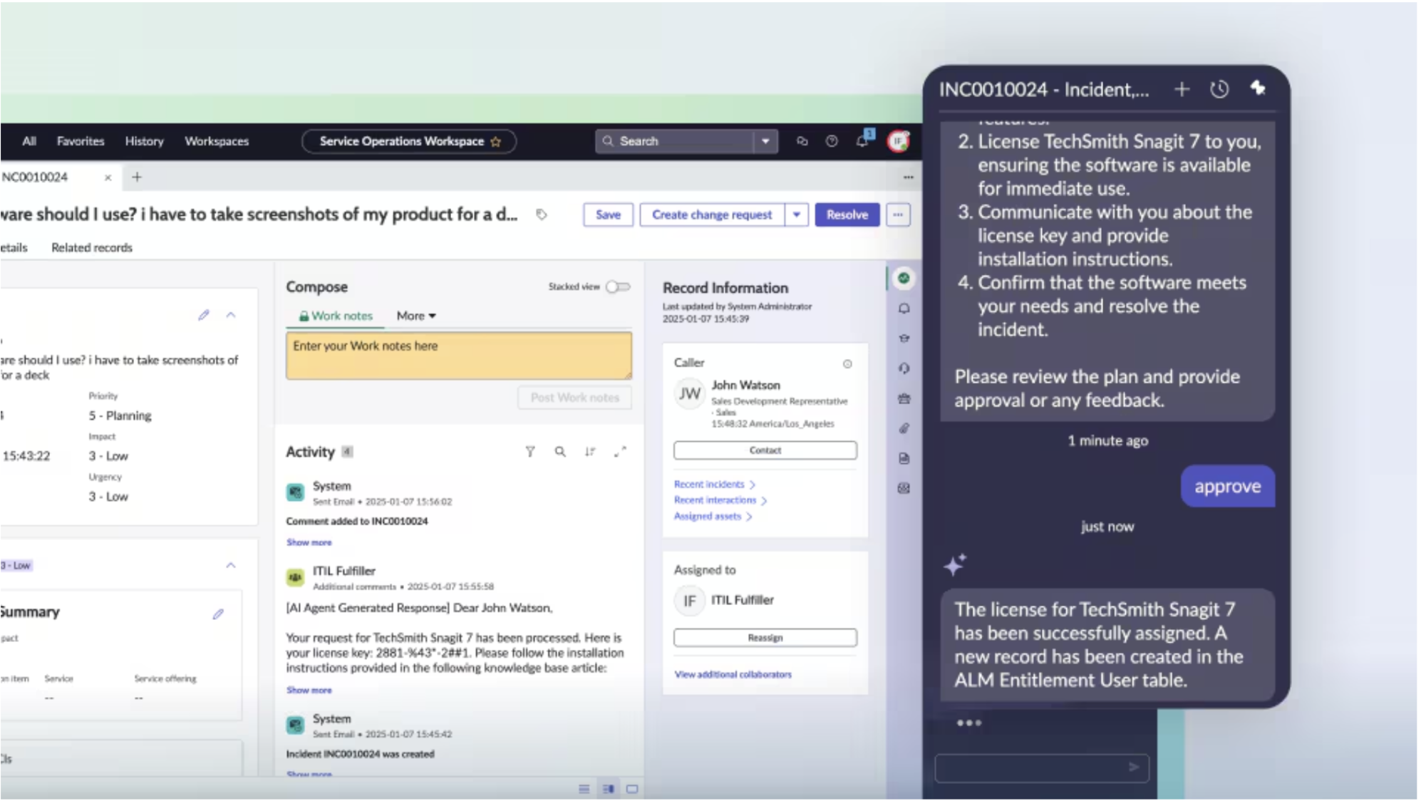Click the tag icon next to incident title
Image resolution: width=1421 pixels, height=801 pixels.
point(542,215)
